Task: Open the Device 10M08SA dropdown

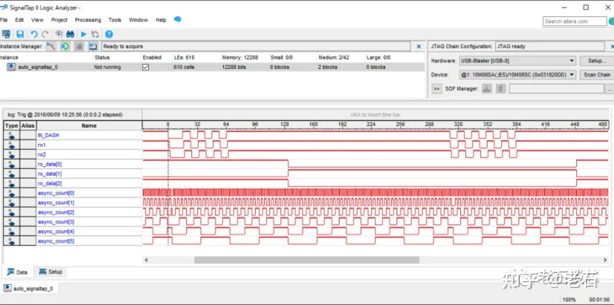Action: click(517, 75)
